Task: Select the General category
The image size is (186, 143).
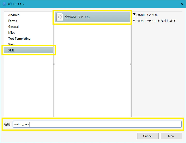Action: tap(13, 27)
